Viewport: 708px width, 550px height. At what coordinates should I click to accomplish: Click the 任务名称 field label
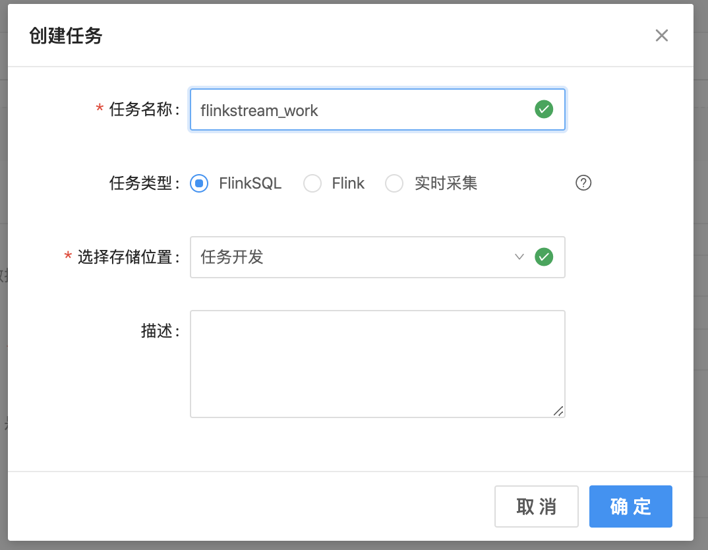click(x=144, y=109)
